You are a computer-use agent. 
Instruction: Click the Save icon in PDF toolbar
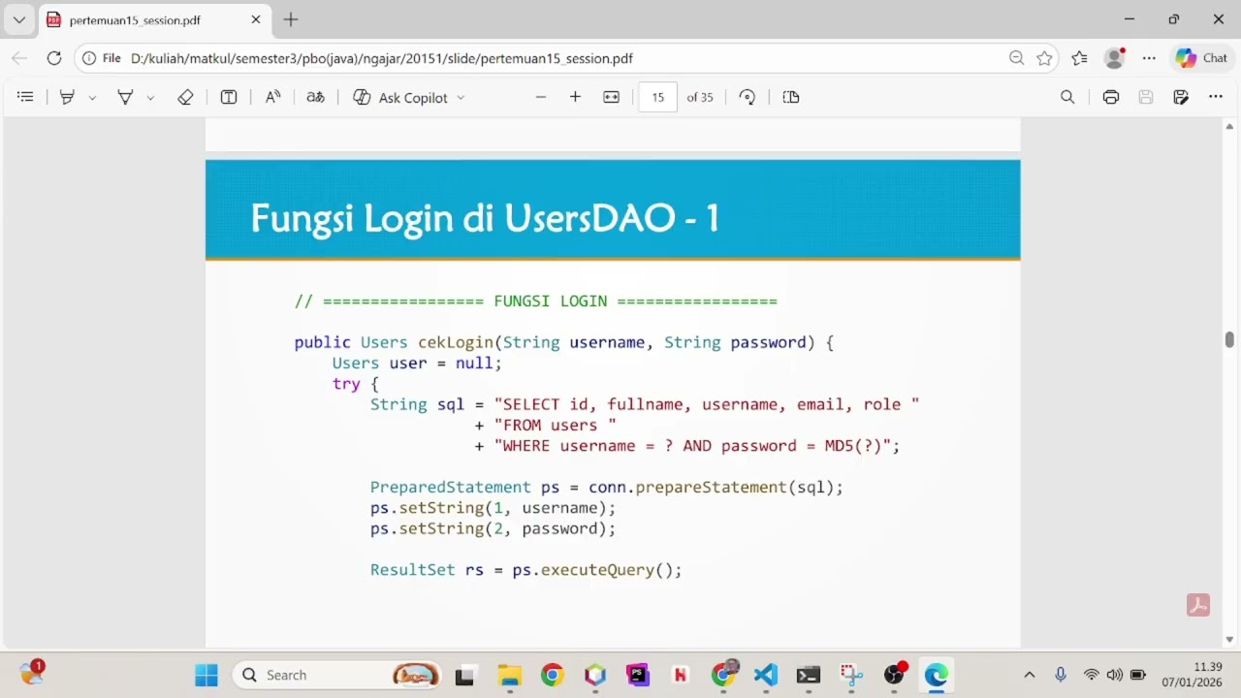pyautogui.click(x=1146, y=97)
